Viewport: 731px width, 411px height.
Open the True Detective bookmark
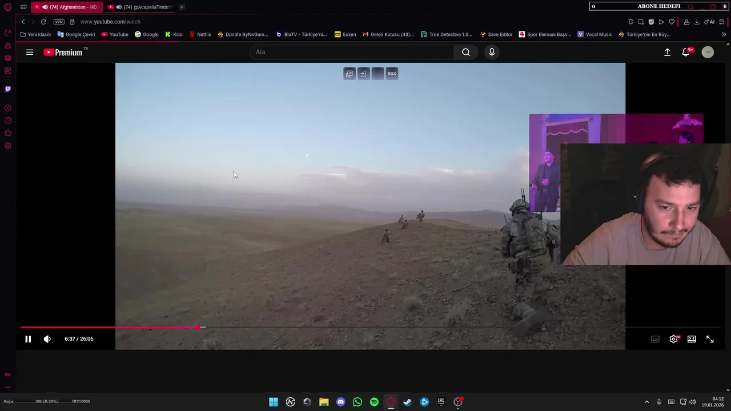[447, 34]
